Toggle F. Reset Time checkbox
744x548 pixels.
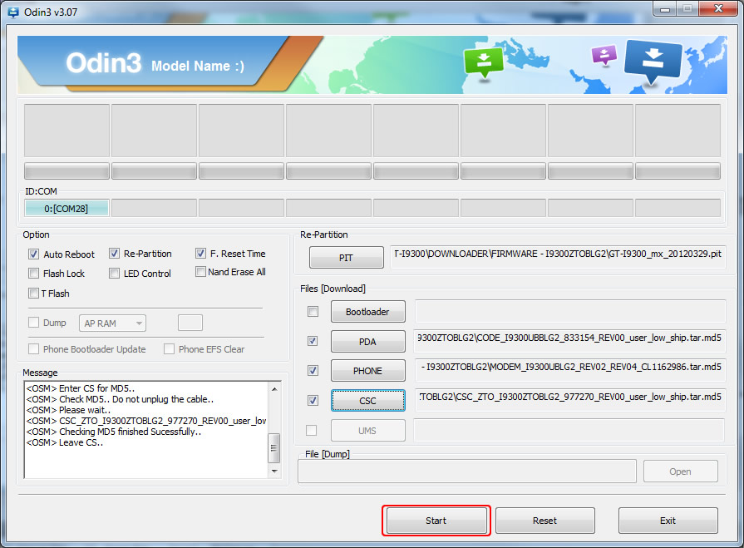[200, 254]
